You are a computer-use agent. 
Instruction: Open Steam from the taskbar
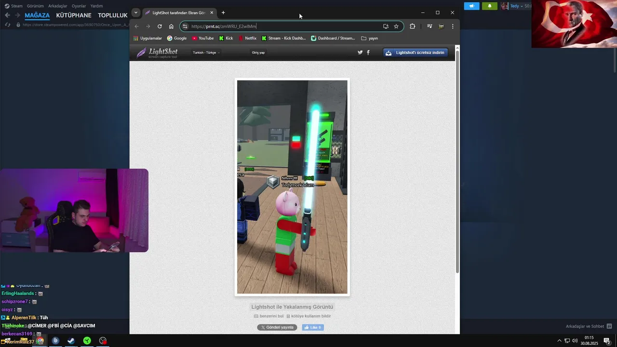(x=71, y=341)
